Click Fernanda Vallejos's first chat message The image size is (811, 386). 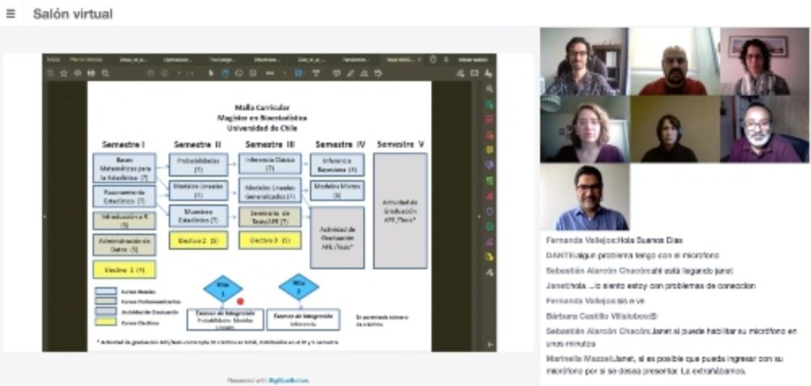point(614,241)
